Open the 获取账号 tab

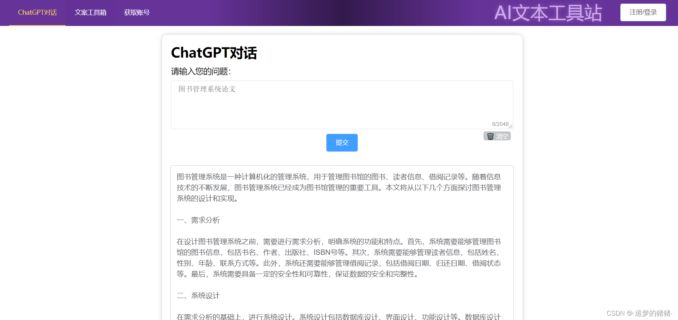[137, 13]
